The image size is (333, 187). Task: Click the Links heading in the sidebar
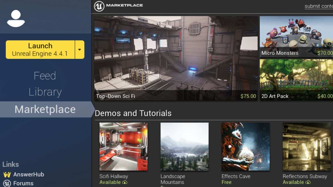11,164
